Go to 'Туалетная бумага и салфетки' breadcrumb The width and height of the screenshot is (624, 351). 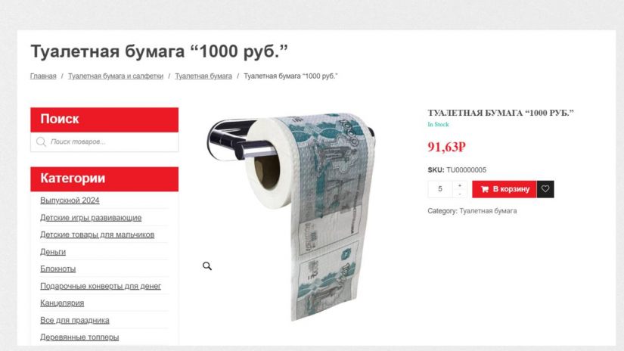[116, 76]
